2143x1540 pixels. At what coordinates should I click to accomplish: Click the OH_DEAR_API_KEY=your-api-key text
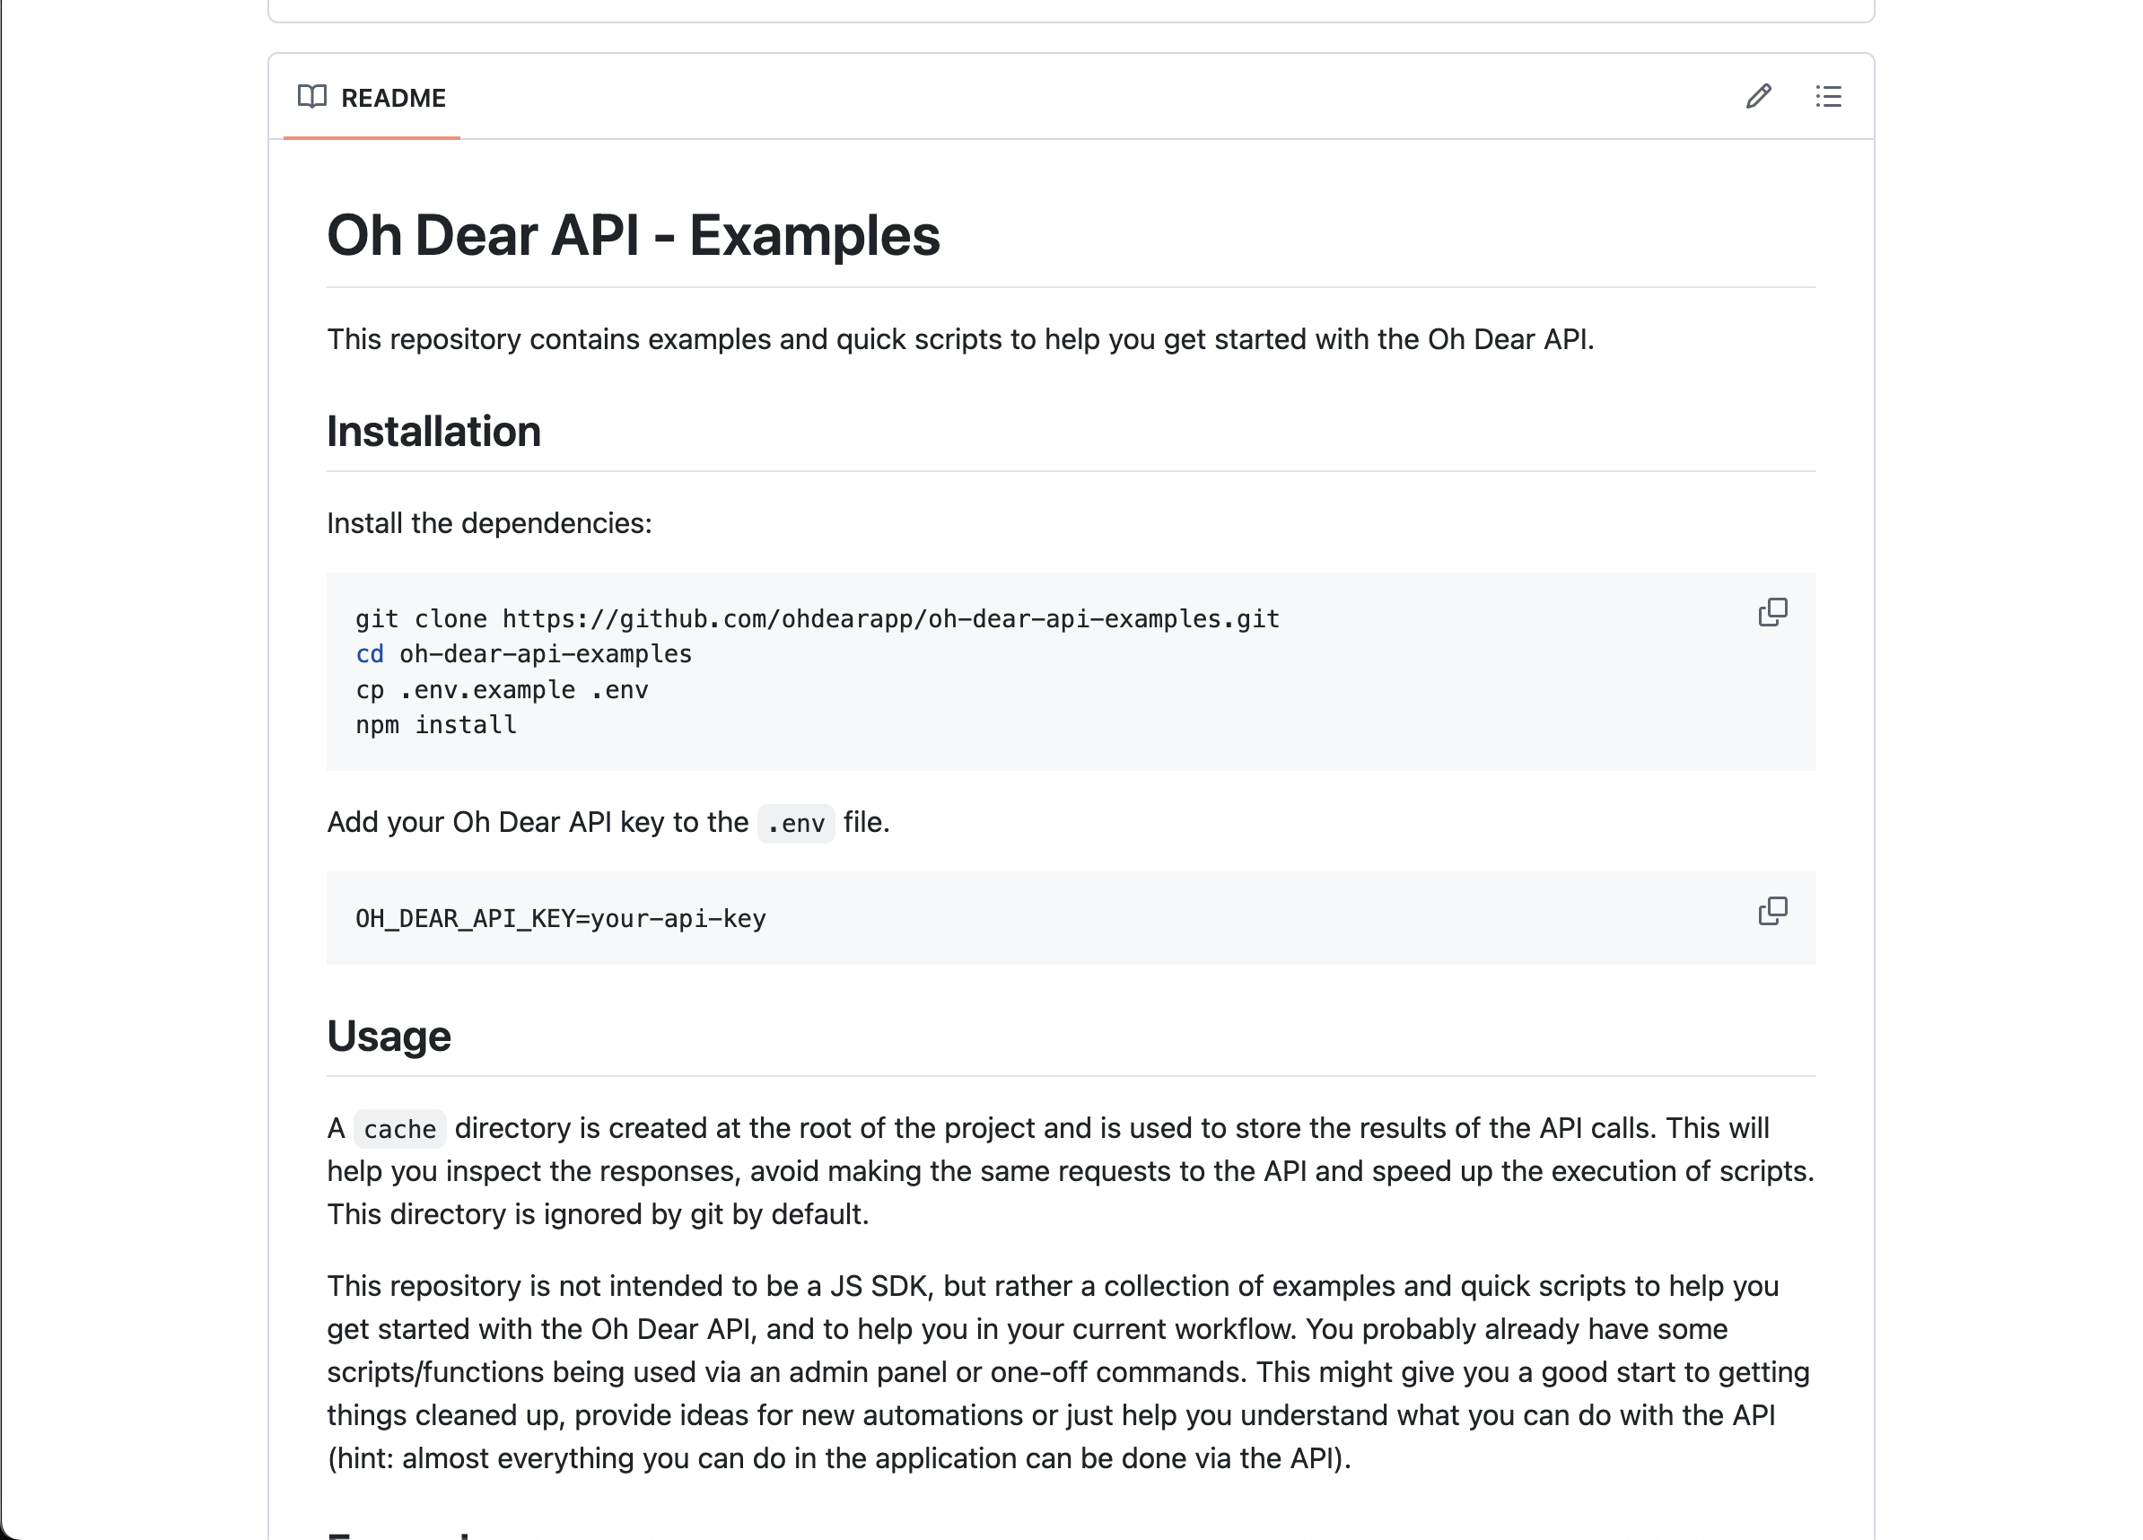[x=560, y=918]
